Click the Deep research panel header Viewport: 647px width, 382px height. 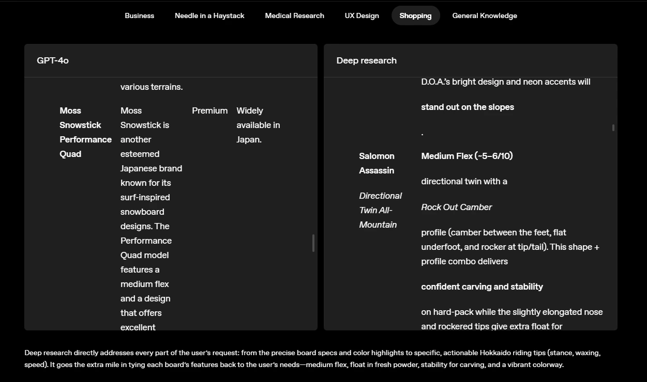471,60
